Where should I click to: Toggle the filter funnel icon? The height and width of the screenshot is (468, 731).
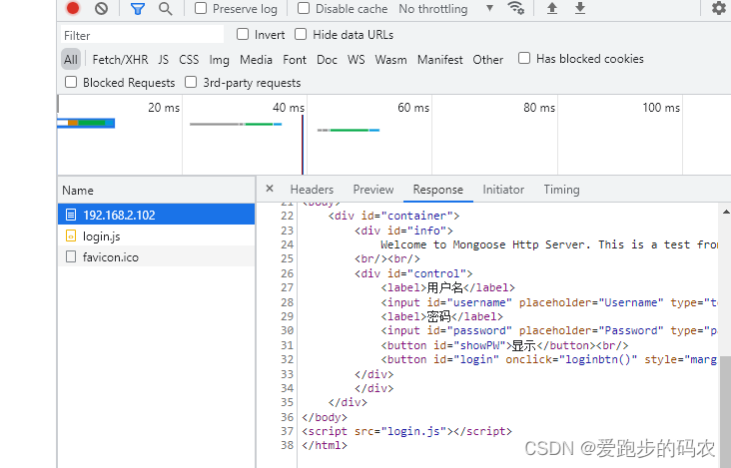point(138,8)
